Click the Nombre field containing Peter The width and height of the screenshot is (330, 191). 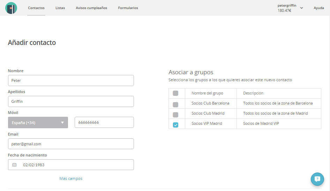71,81
